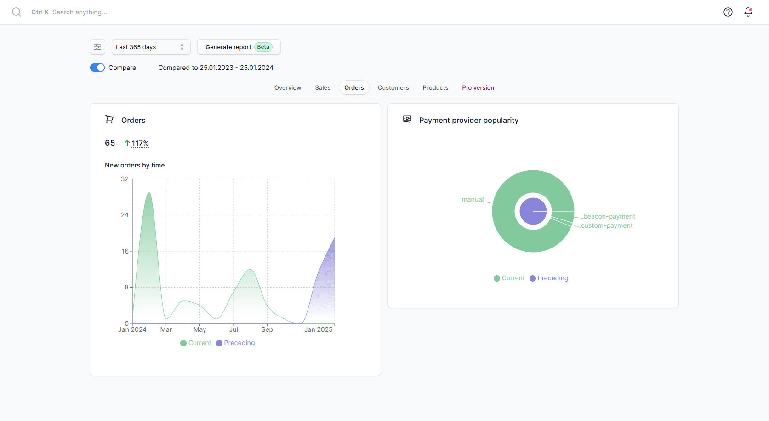This screenshot has height=421, width=769.
Task: Disable the Compare toggle
Action: click(x=97, y=68)
